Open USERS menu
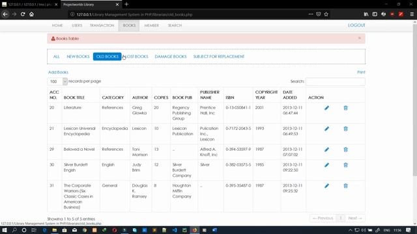The height and width of the screenshot is (234, 417). tap(77, 25)
